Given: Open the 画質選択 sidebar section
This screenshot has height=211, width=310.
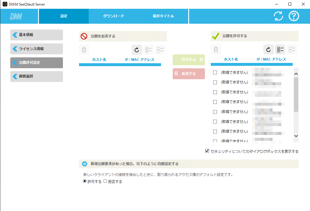Looking at the screenshot, I should [x=37, y=76].
